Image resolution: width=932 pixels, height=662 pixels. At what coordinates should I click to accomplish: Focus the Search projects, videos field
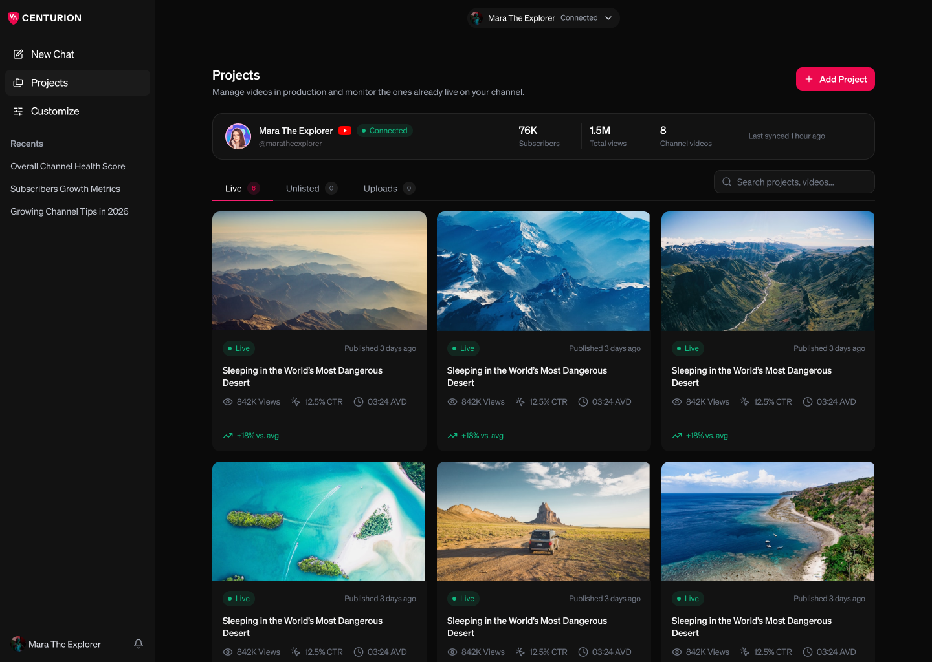794,182
